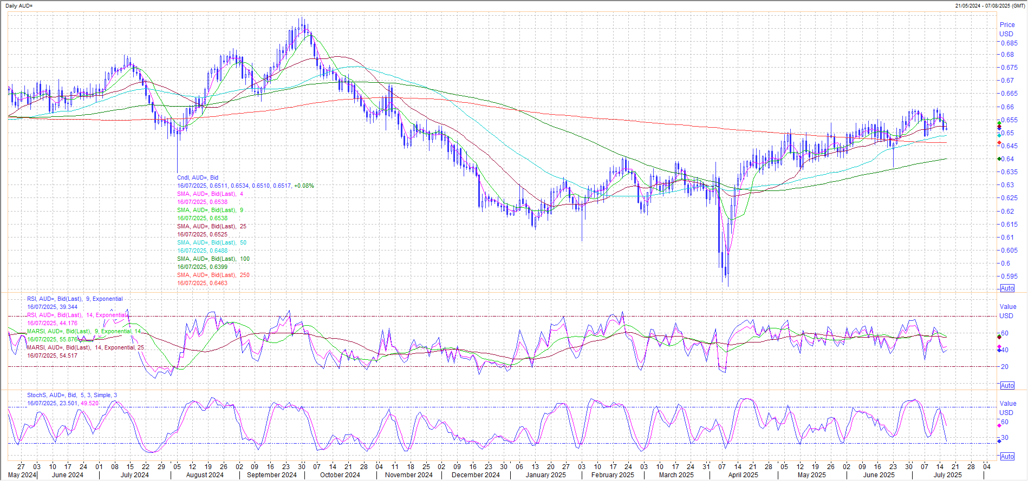Click the date range '21/05/2024 - 07/08/2025 (GMT)'
Viewport: 1028px width, 481px height.
pyautogui.click(x=990, y=5)
